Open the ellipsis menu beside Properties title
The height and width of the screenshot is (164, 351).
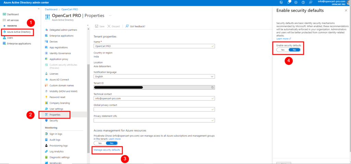point(110,16)
